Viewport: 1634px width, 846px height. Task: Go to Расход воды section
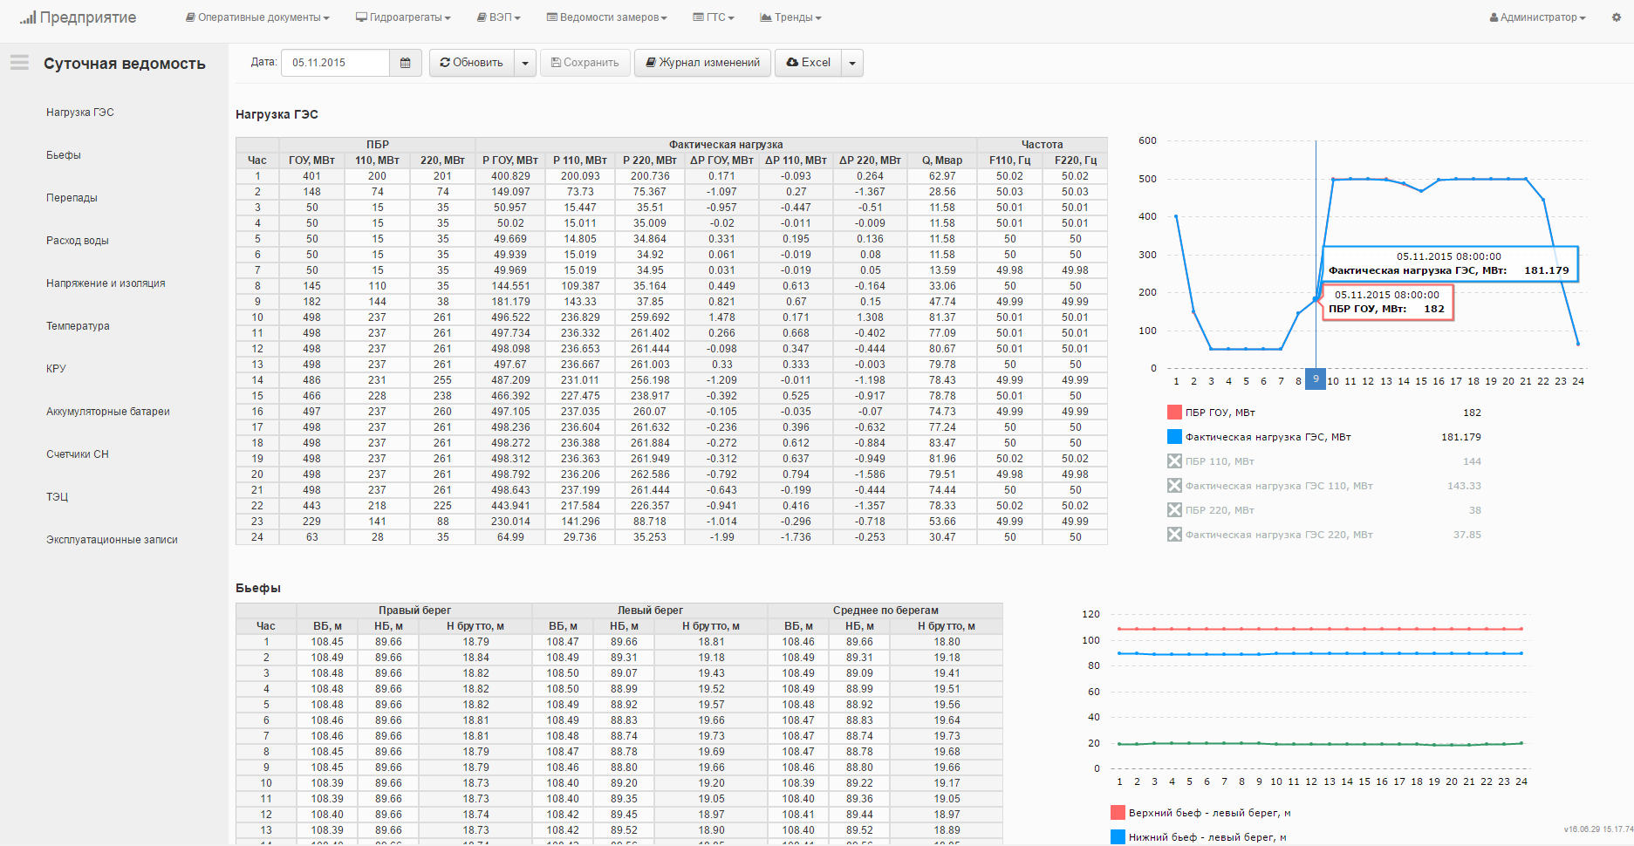pos(78,241)
